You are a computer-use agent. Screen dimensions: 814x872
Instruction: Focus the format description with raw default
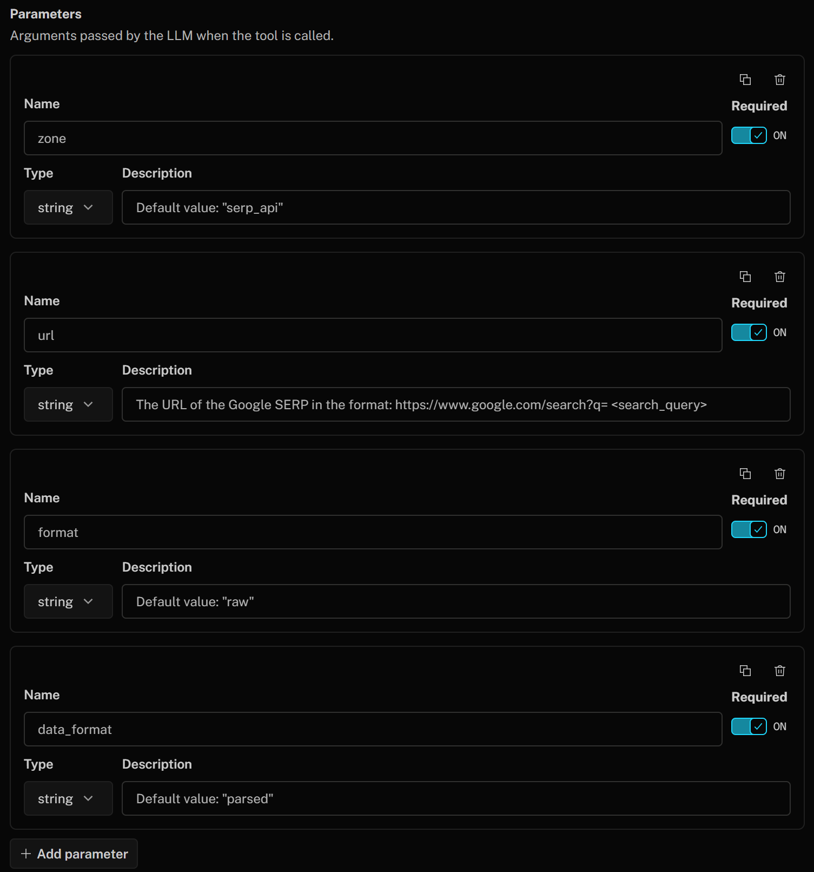pyautogui.click(x=455, y=601)
